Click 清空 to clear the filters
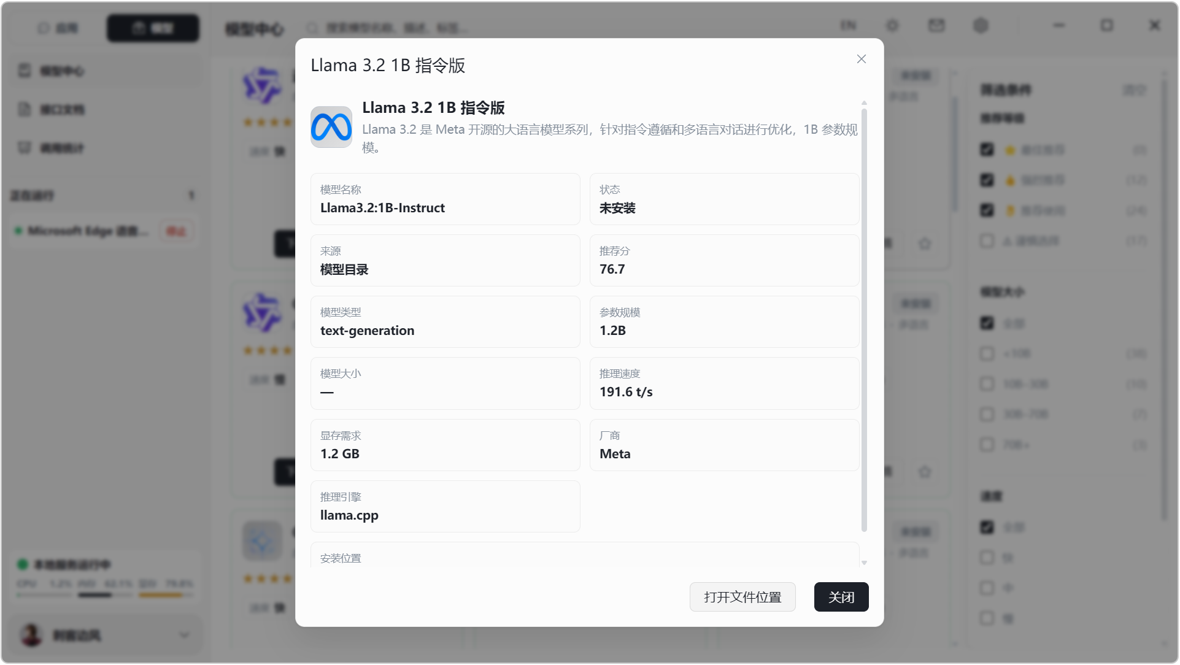The image size is (1180, 665). [1135, 90]
